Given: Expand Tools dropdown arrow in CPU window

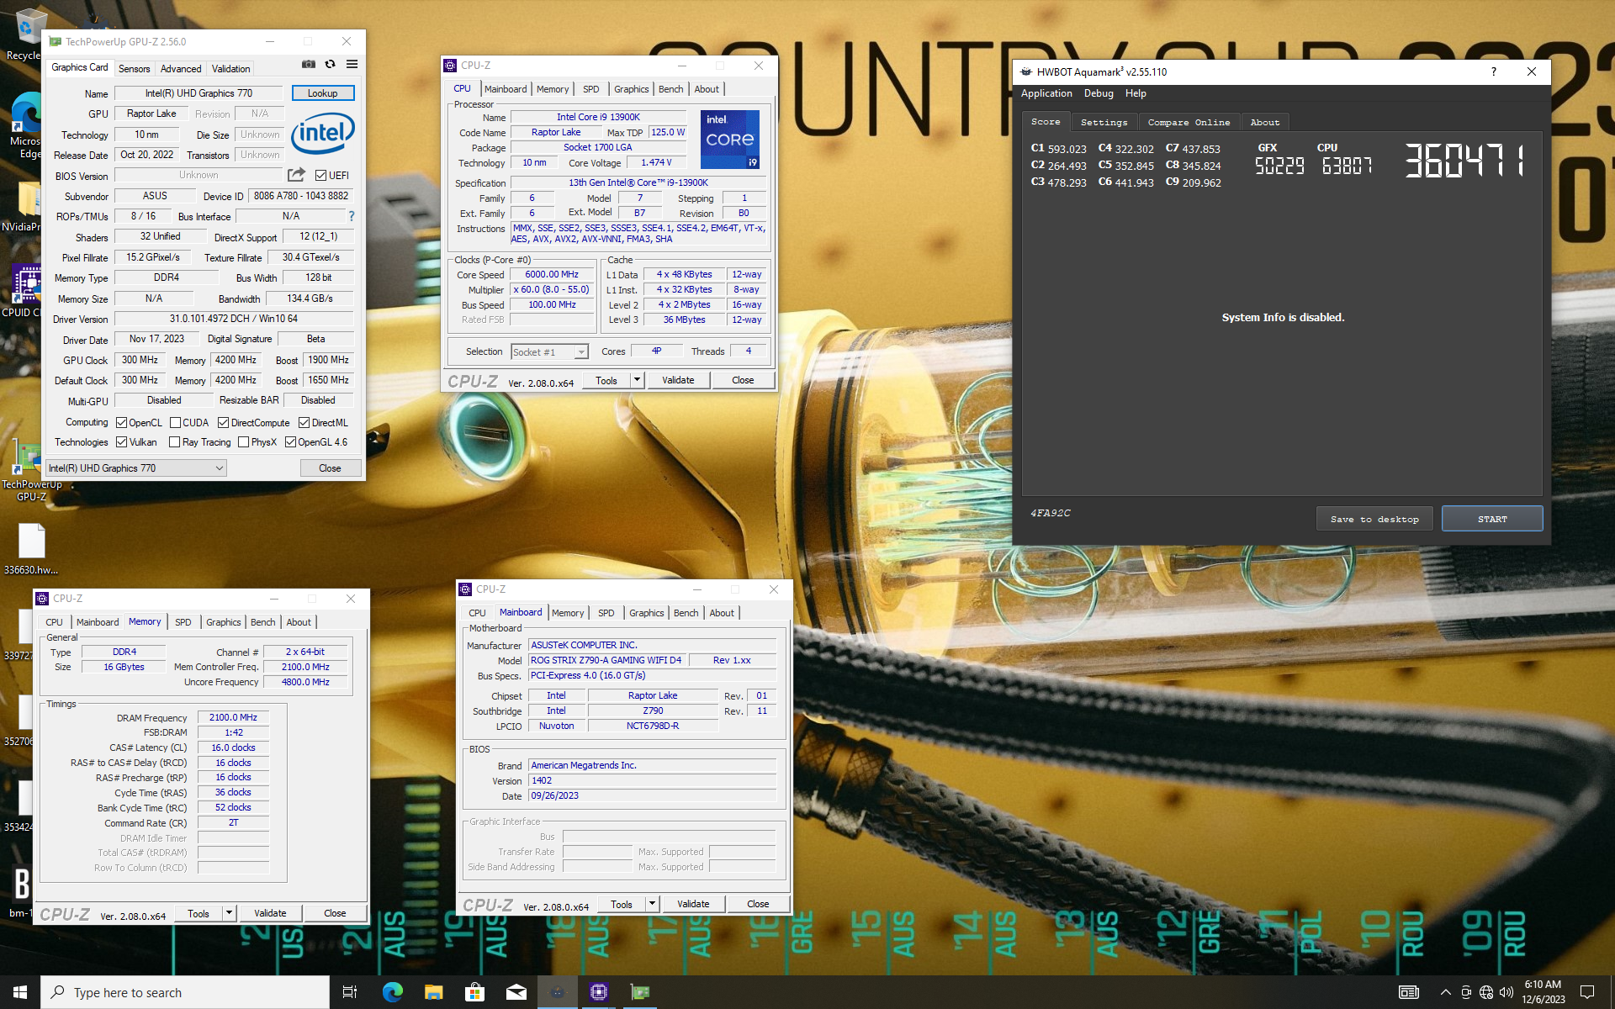Looking at the screenshot, I should (x=637, y=380).
